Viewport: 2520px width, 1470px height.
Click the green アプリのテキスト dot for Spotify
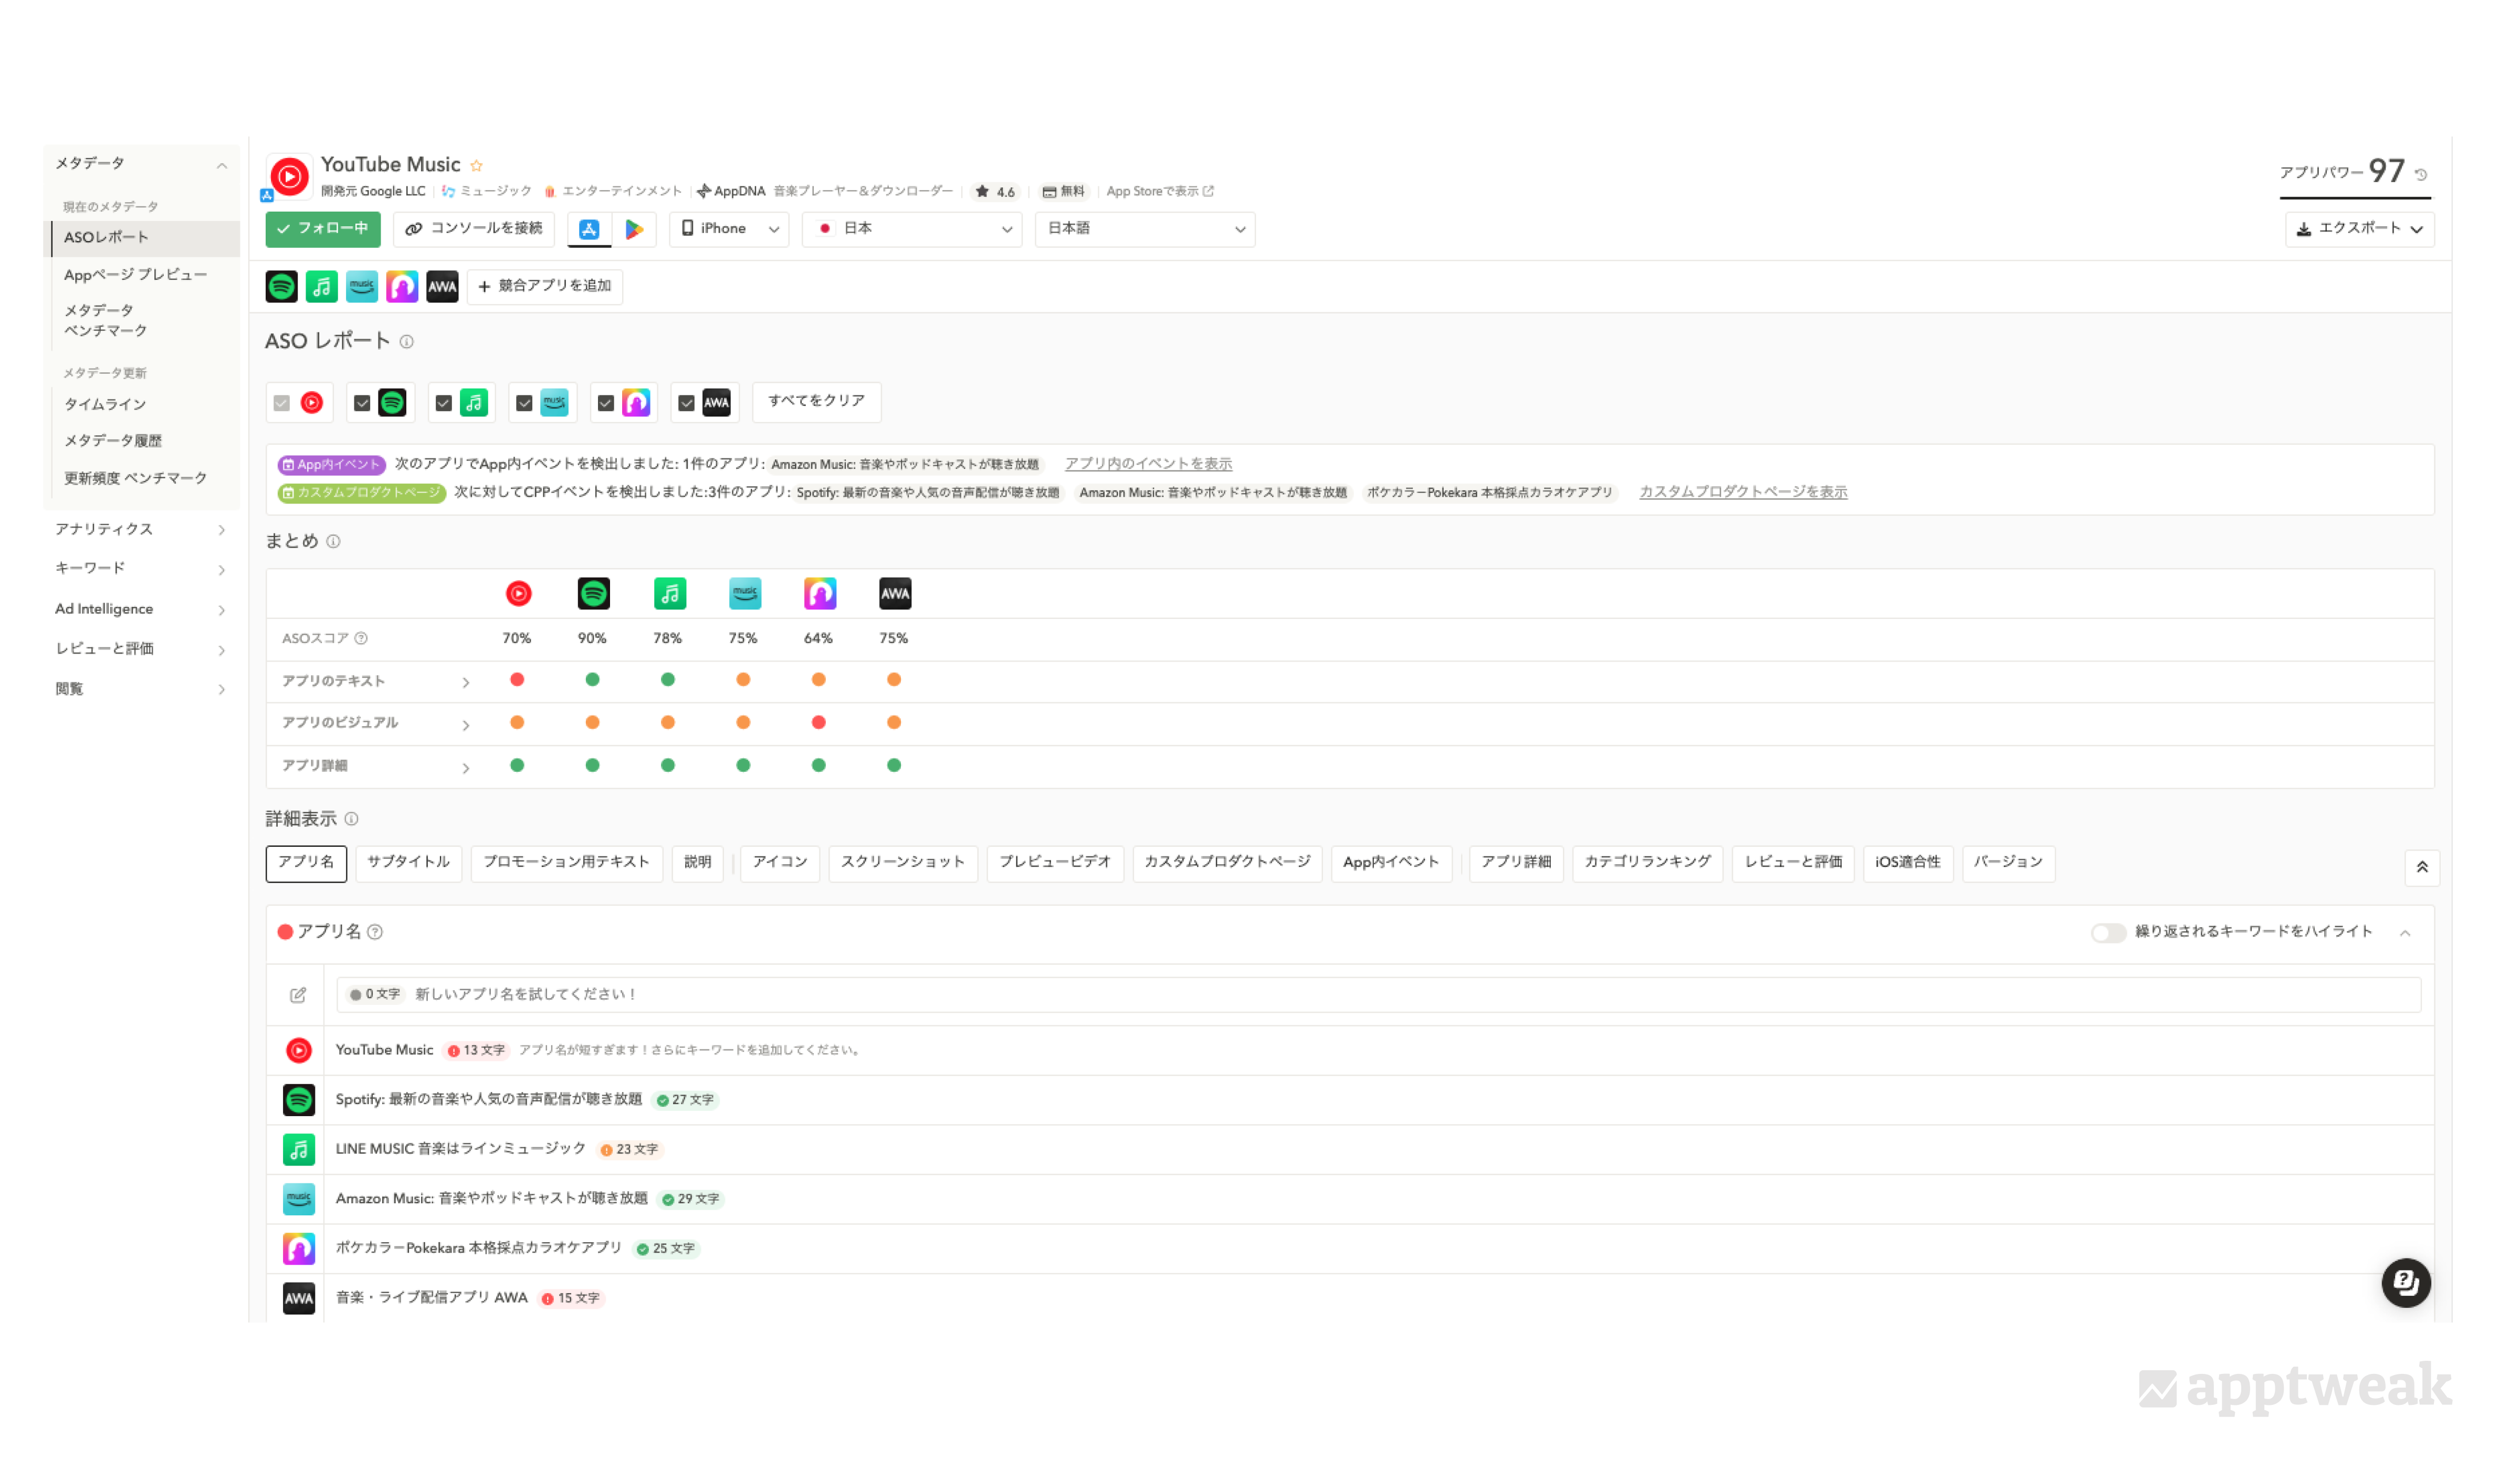pos(592,680)
